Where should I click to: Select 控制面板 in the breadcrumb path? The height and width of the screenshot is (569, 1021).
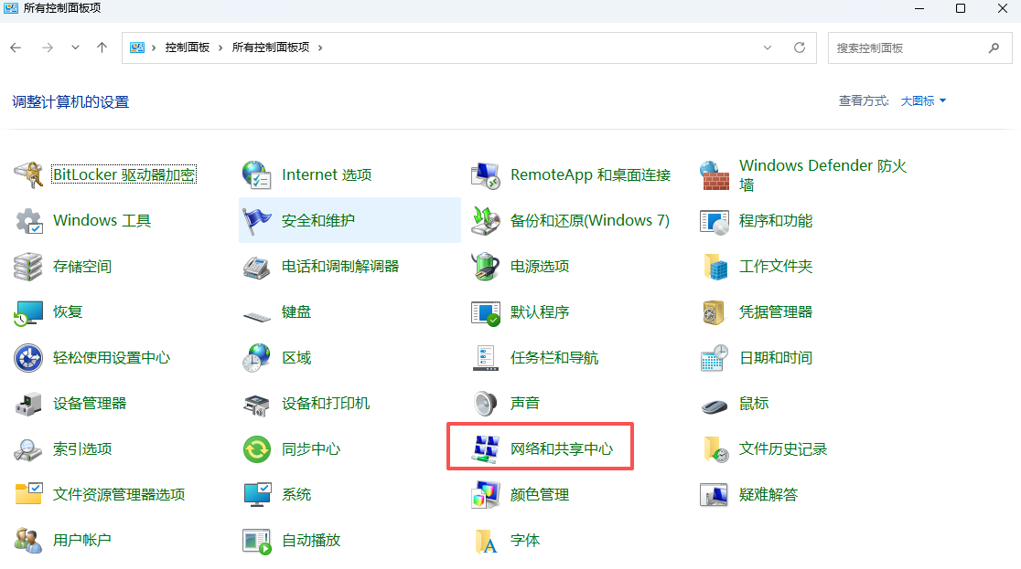(188, 47)
